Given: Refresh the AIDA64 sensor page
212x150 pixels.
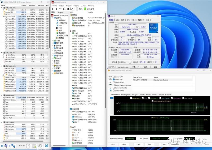Looking at the screenshot, I should 64,9.
